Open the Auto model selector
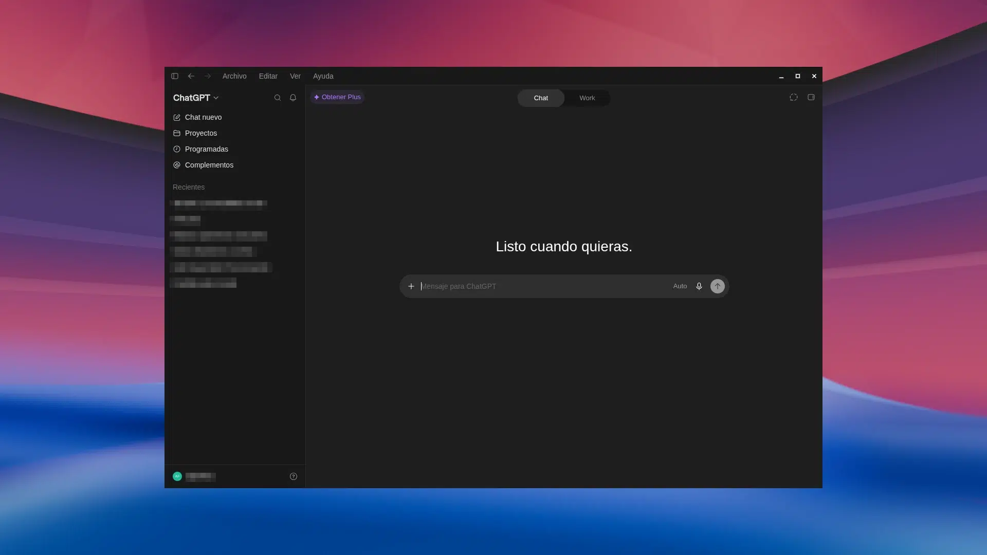This screenshot has width=987, height=555. click(x=680, y=286)
